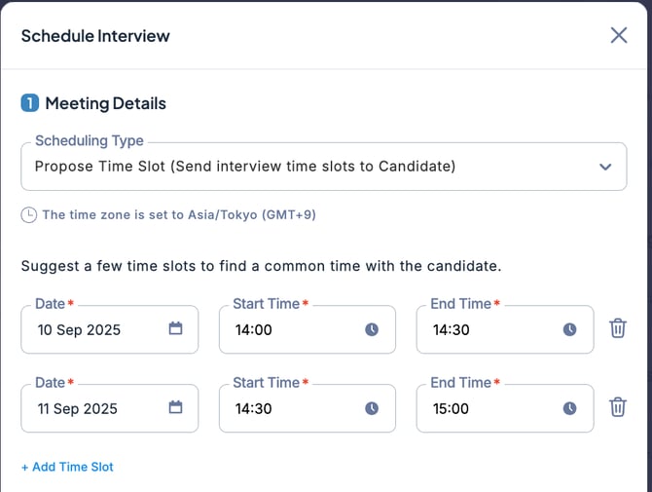Click the step 1 Meeting Details badge
The height and width of the screenshot is (492, 652).
coord(30,103)
